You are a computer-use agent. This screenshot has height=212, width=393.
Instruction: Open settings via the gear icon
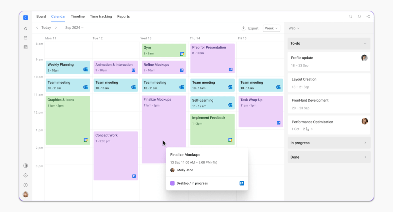[26, 175]
